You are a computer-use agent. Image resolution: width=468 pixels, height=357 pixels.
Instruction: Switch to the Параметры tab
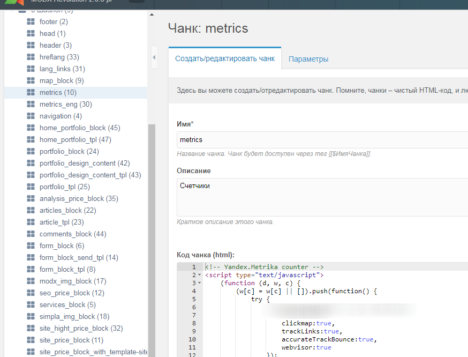[x=308, y=59]
